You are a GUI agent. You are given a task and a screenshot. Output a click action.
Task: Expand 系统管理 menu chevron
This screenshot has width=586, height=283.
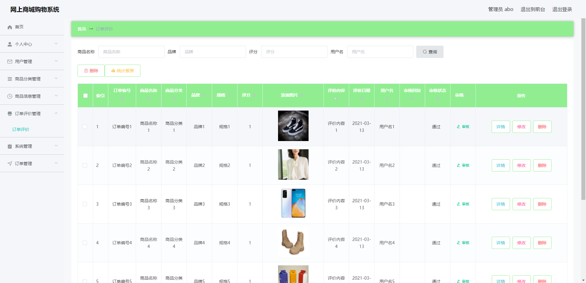tap(56, 146)
